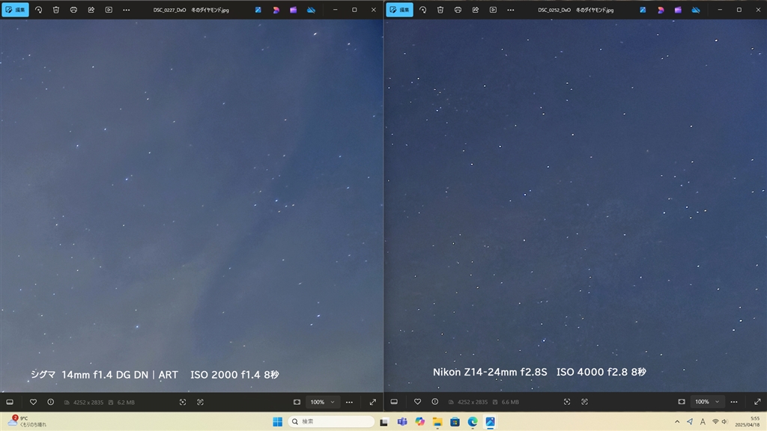Open Microsoft Edge from the taskbar
767x431 pixels.
[x=473, y=422]
